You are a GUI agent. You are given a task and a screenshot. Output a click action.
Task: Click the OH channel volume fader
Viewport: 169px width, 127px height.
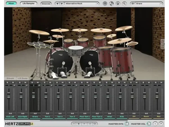click(132, 95)
